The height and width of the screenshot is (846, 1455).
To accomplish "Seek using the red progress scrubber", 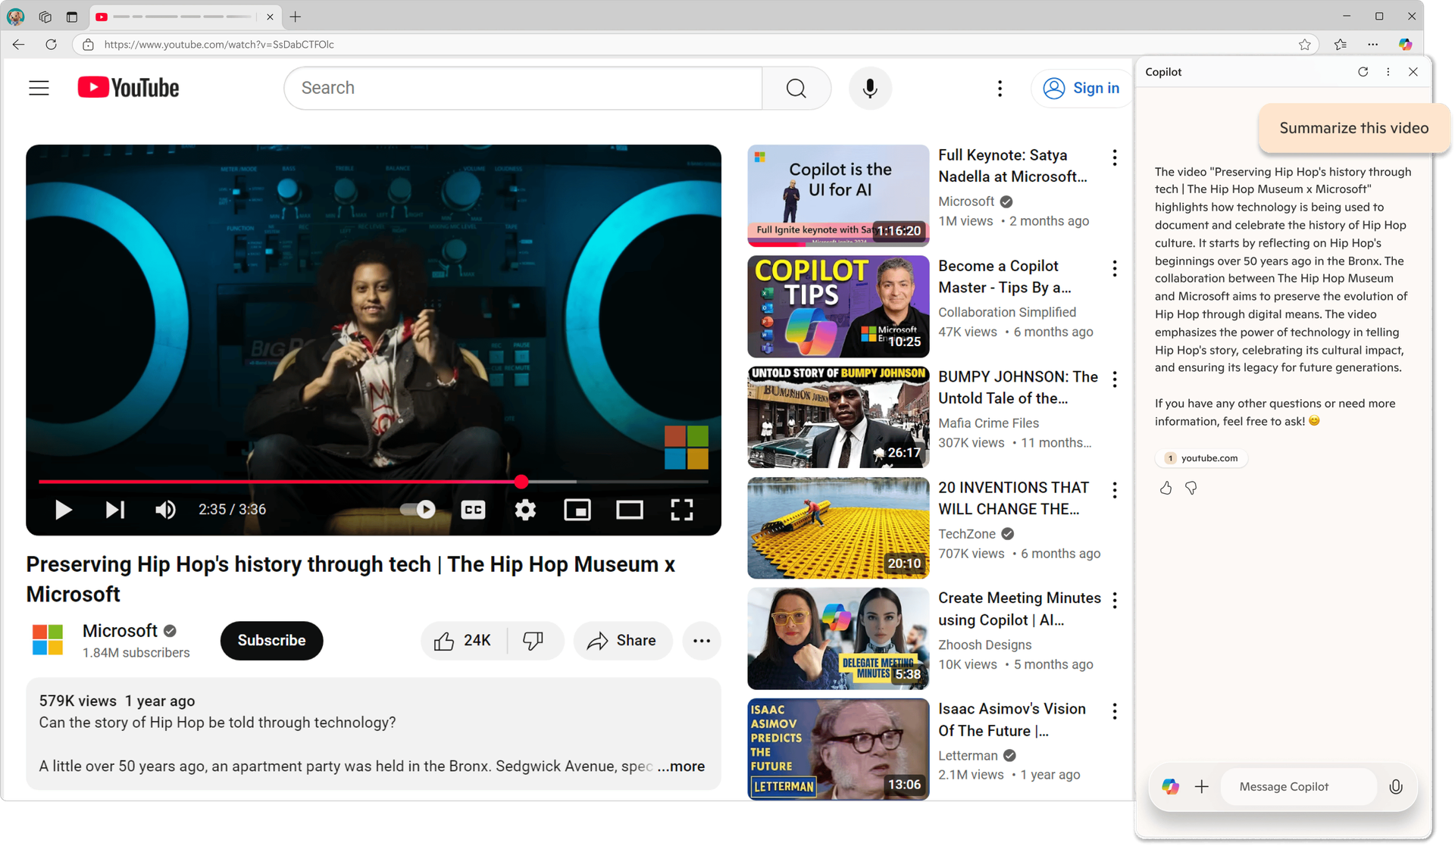I will [x=521, y=482].
